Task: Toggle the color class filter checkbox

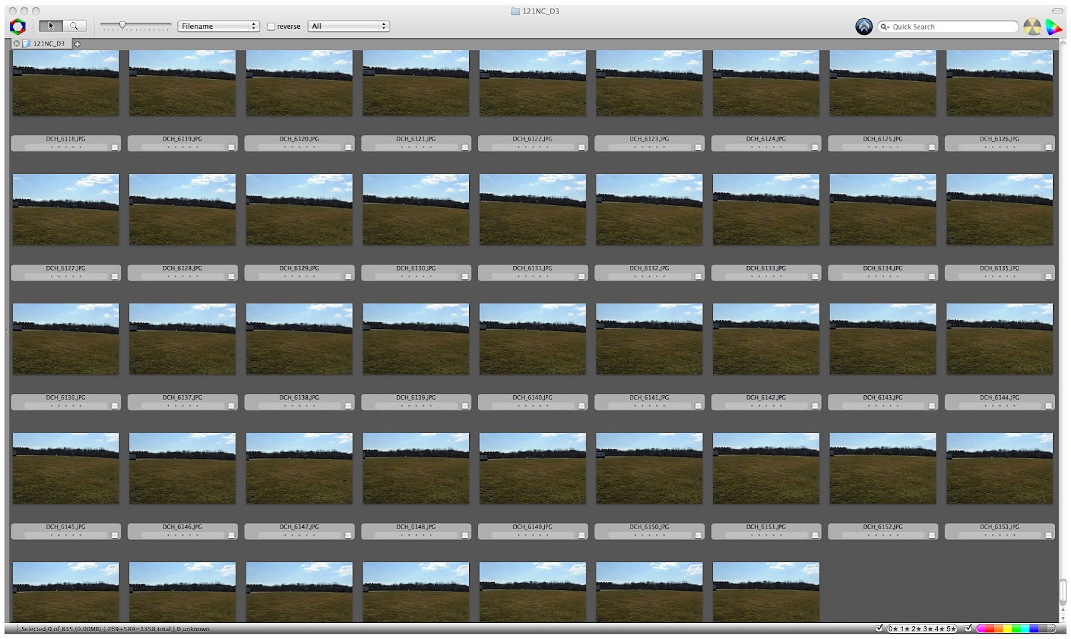Action: point(968,628)
